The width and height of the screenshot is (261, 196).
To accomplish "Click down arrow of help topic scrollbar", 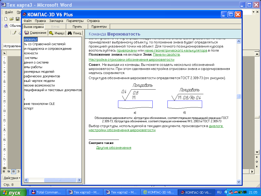I will point(239,182).
